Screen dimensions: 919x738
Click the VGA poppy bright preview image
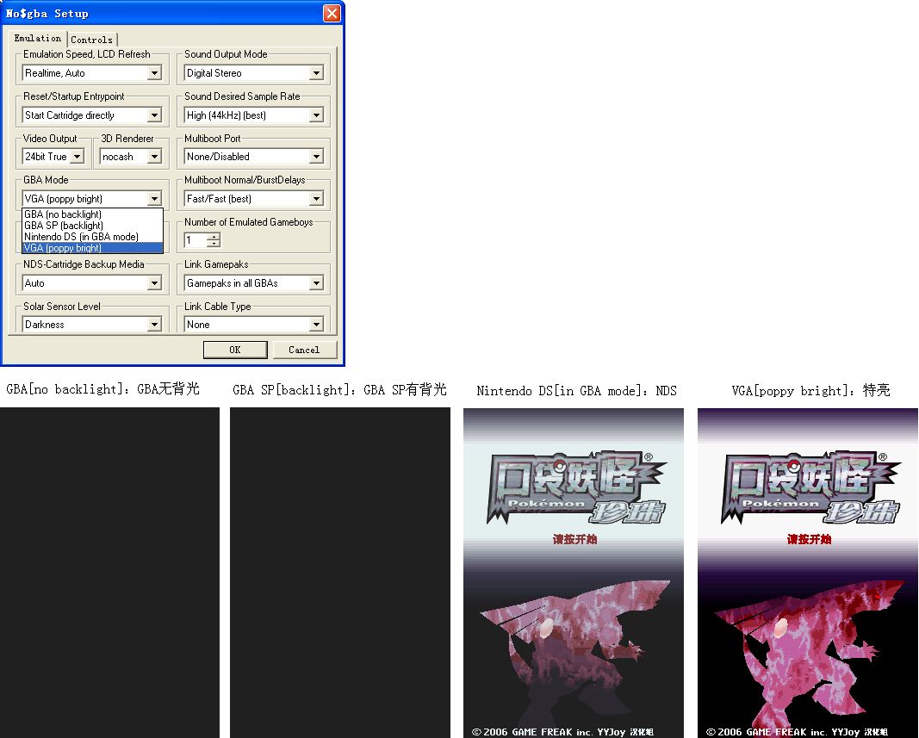(808, 573)
